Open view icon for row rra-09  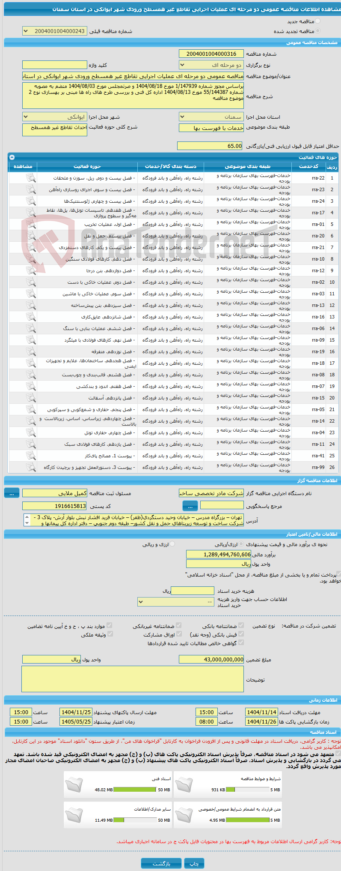(x=31, y=340)
